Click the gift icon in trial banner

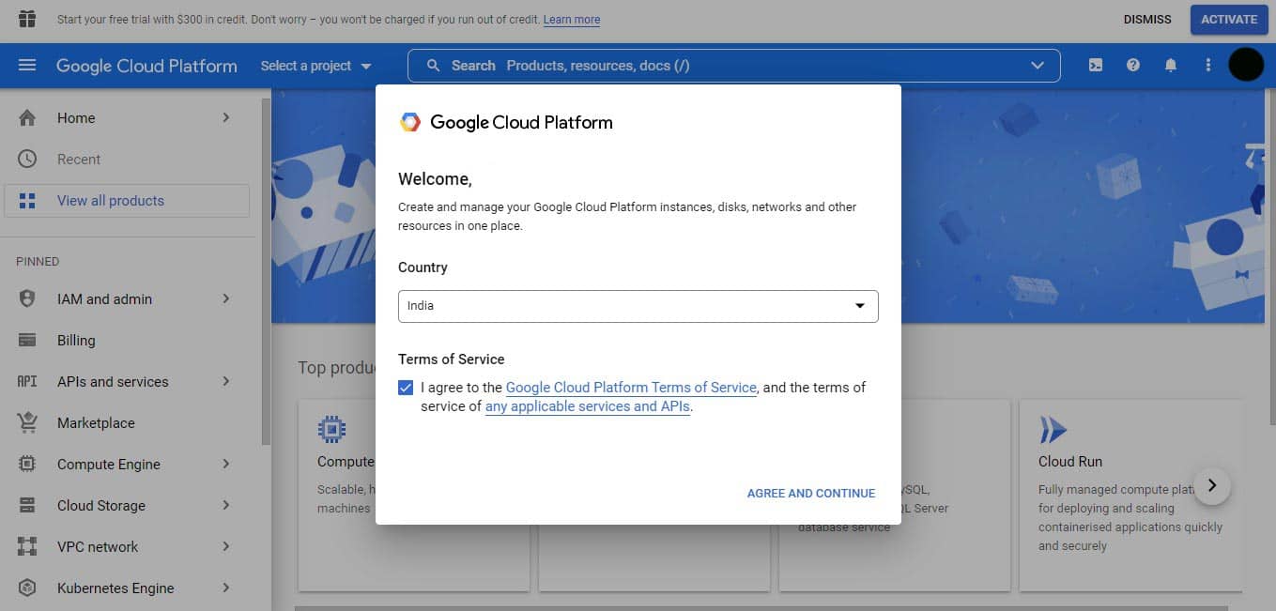(27, 19)
